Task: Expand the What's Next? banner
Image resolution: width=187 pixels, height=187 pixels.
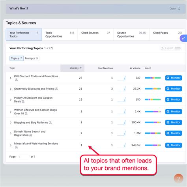Action: 95,9
